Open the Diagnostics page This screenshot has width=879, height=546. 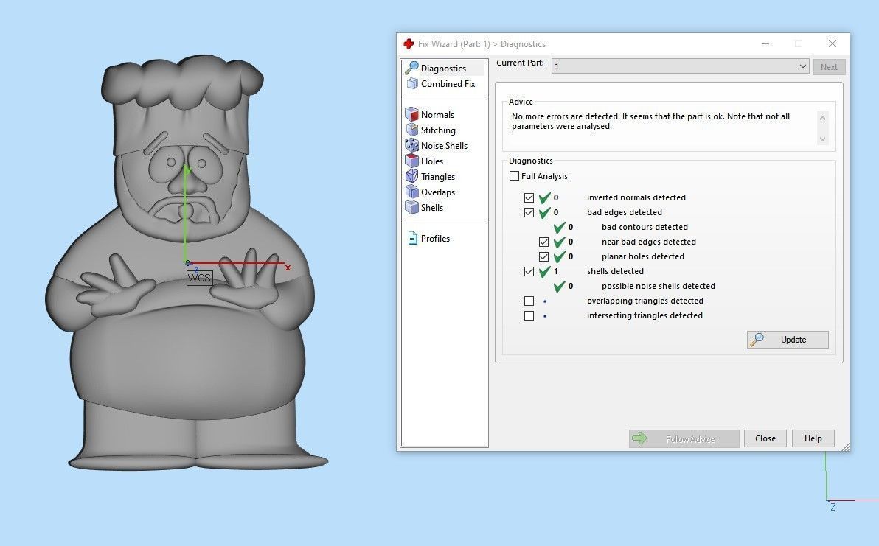444,68
